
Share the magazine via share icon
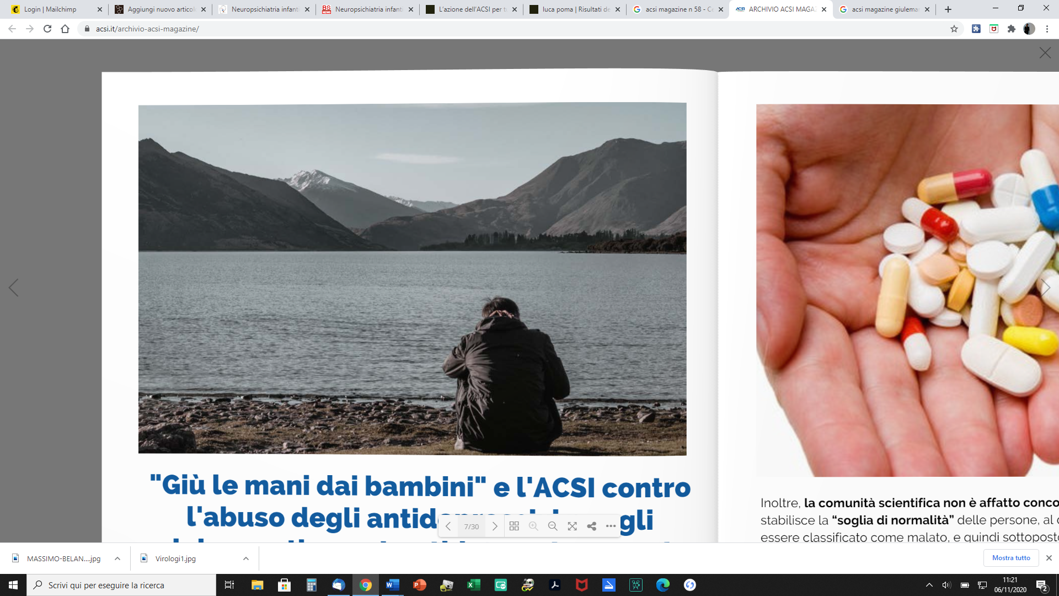pyautogui.click(x=592, y=526)
